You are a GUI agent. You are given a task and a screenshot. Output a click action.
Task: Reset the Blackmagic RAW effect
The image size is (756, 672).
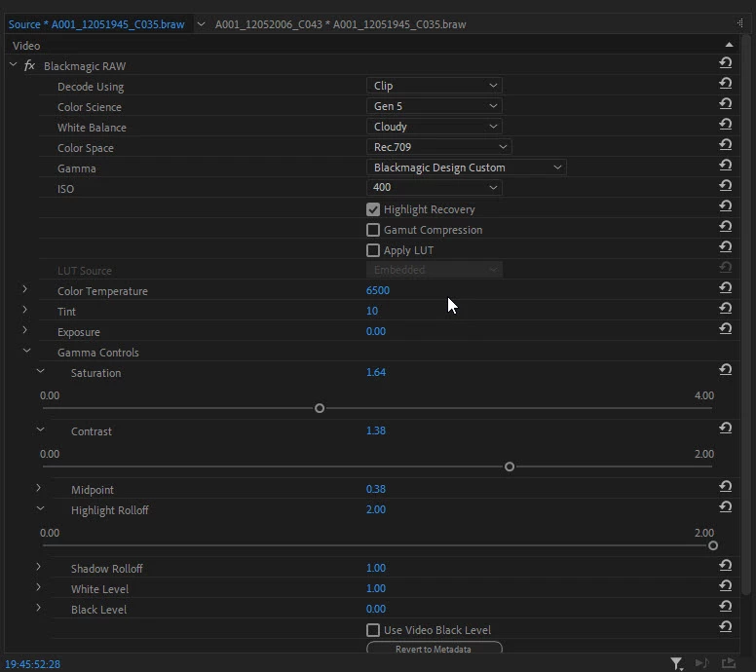725,62
